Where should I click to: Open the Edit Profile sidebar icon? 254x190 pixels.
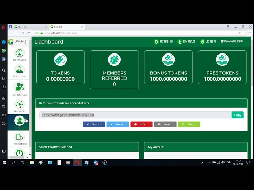[19, 69]
